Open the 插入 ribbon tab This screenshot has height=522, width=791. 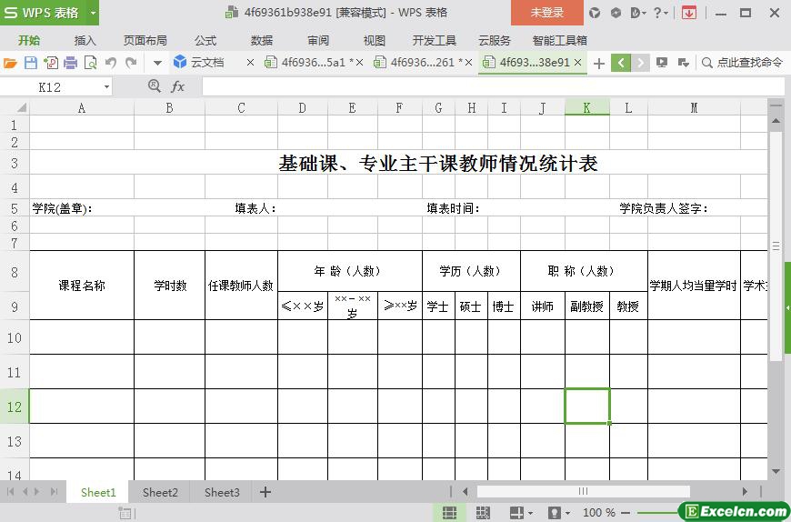coord(85,40)
